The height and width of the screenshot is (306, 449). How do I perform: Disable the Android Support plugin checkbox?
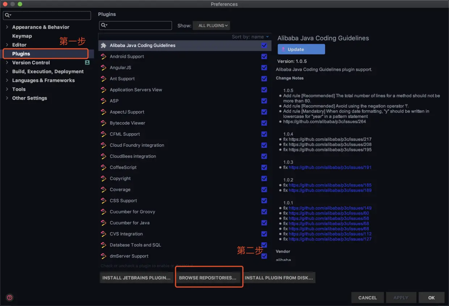click(264, 56)
